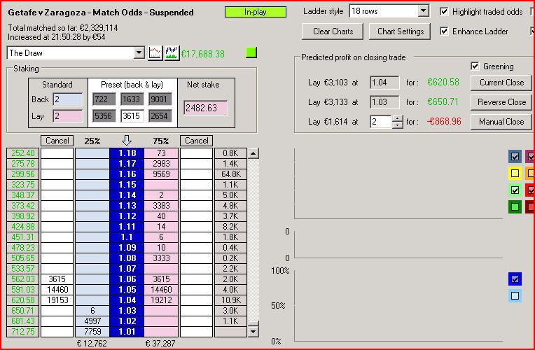535x350 pixels.
Task: Uncheck the Enhance Ladder option
Action: pyautogui.click(x=444, y=31)
